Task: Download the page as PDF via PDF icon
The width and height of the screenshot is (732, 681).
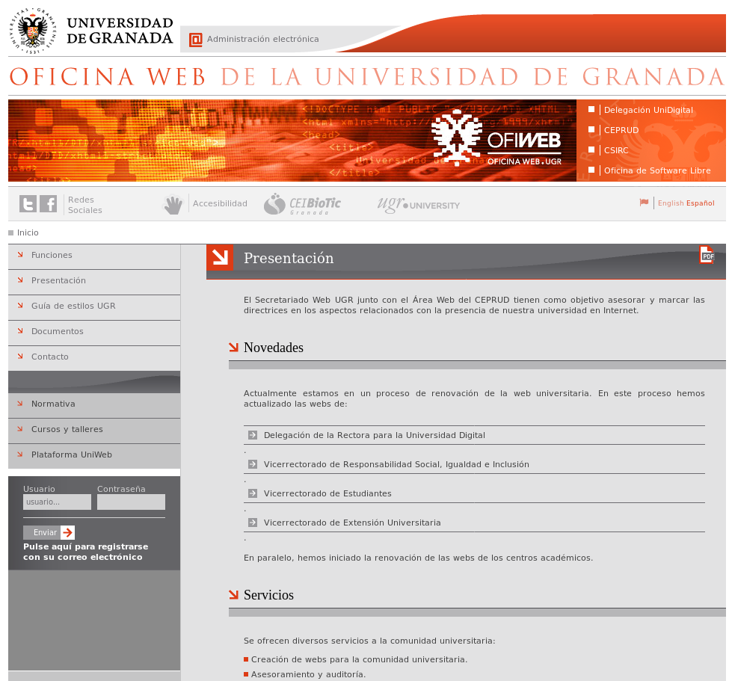Action: coord(707,256)
